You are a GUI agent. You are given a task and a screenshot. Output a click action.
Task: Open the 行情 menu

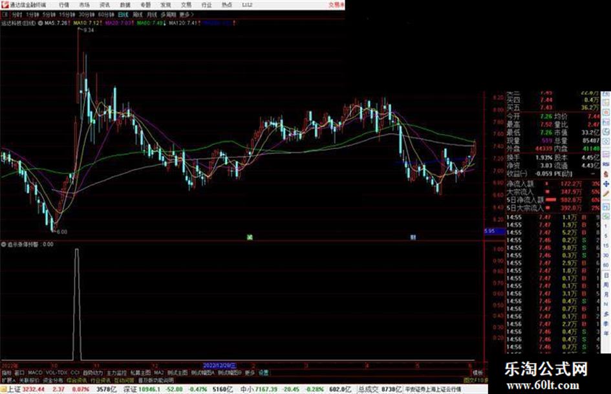point(64,5)
